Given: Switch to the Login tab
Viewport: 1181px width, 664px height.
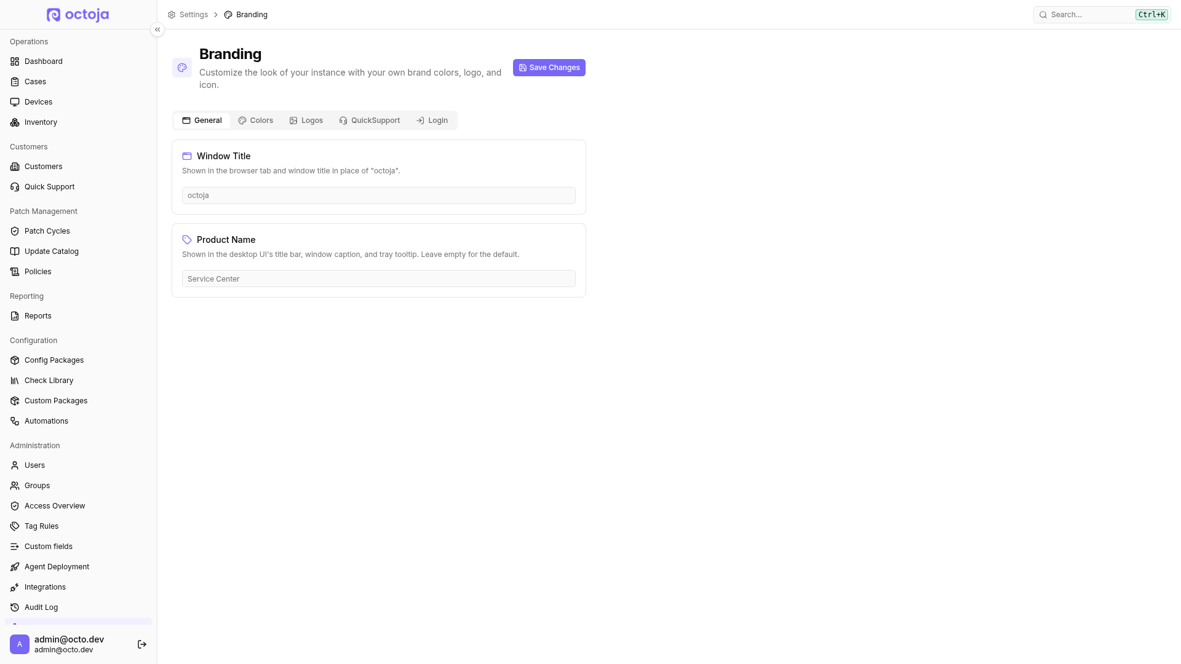Looking at the screenshot, I should 432,121.
